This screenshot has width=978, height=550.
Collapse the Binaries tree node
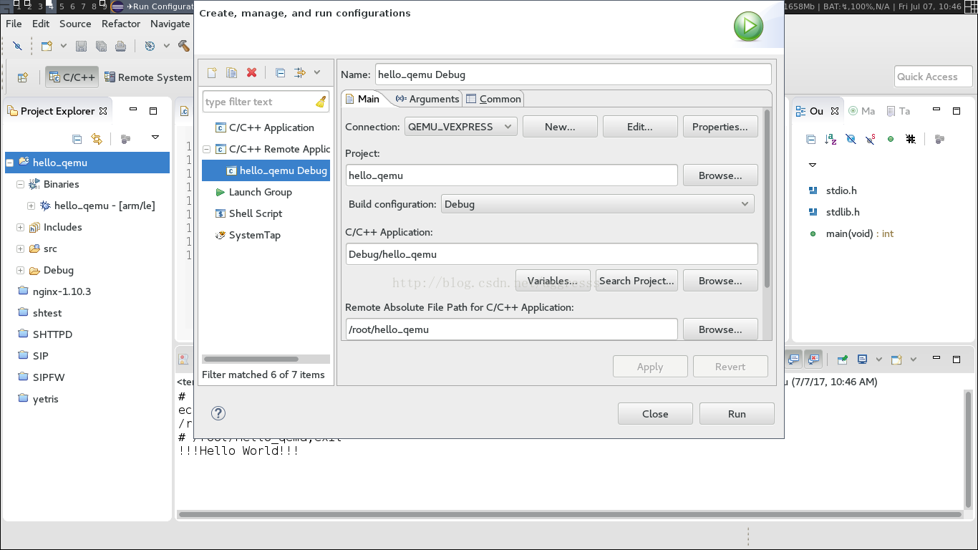(x=20, y=184)
